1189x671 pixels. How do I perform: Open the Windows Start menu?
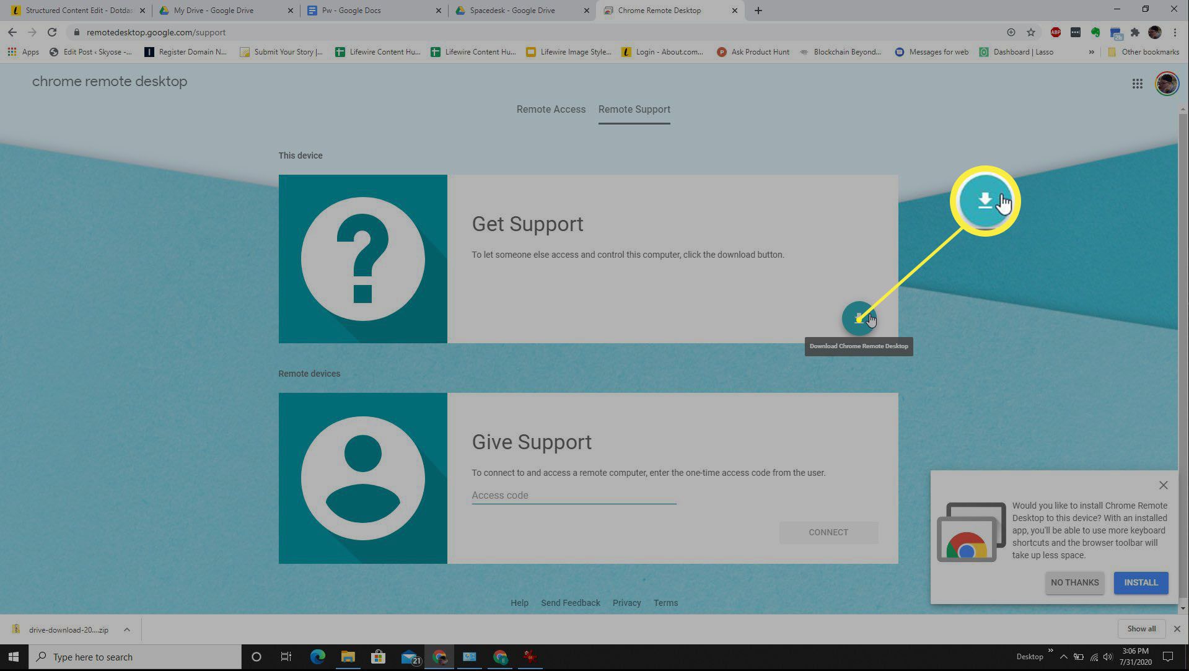tap(14, 657)
